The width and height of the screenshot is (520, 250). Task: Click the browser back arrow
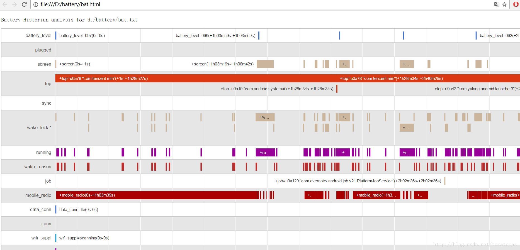4,4
